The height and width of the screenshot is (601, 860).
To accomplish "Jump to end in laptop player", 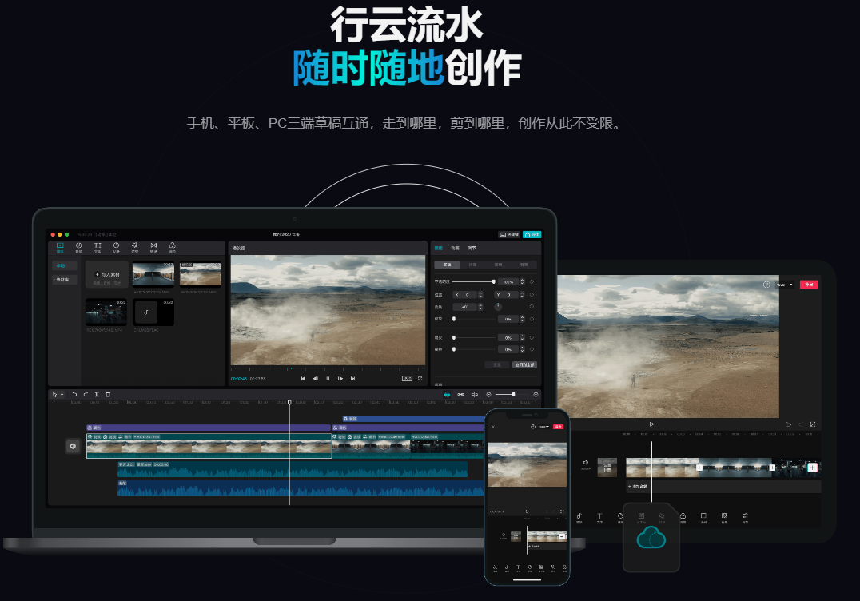I will (352, 378).
